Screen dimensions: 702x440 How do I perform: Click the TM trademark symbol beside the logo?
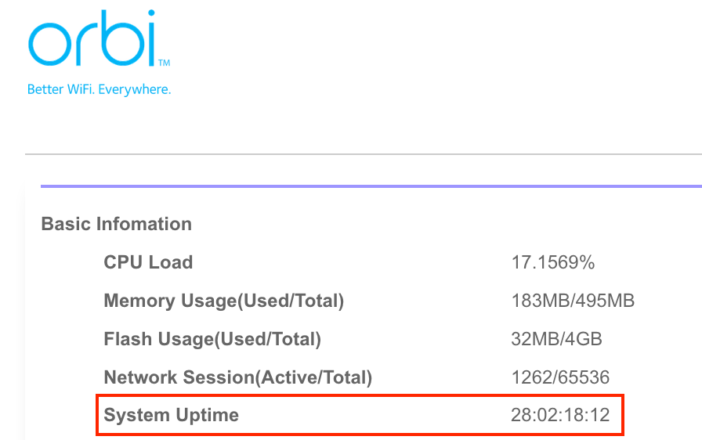[165, 62]
